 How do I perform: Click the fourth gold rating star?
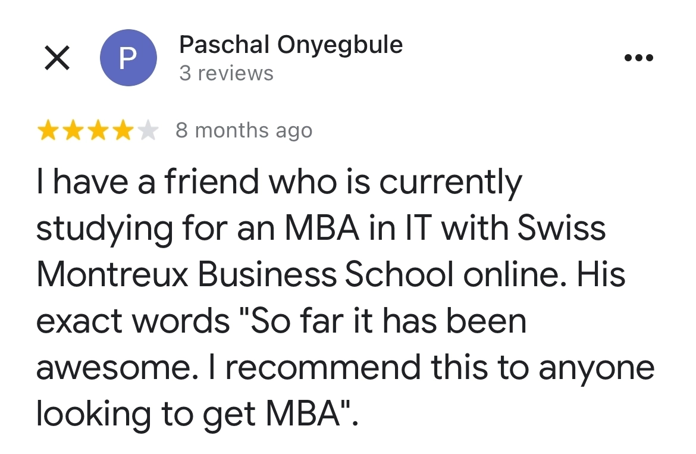click(123, 131)
